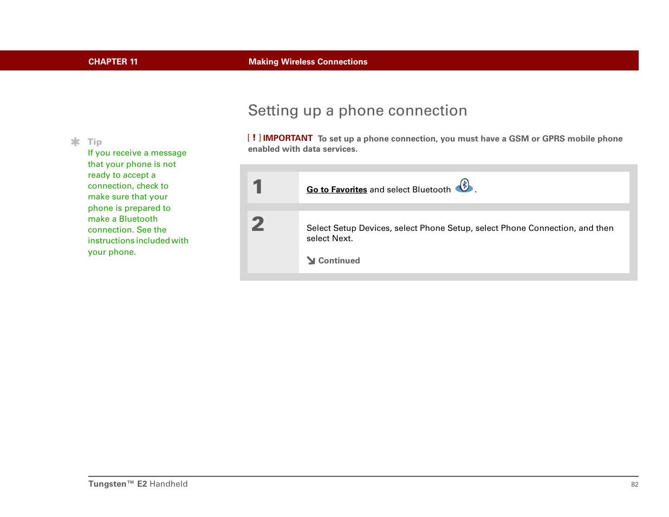The height and width of the screenshot is (517, 669).
Task: Click the Continued label in step 2
Action: [x=339, y=261]
